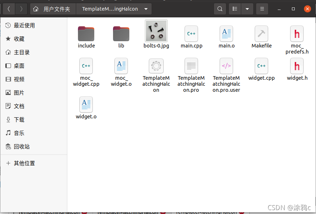
Task: Open the Makefile
Action: [x=261, y=34]
